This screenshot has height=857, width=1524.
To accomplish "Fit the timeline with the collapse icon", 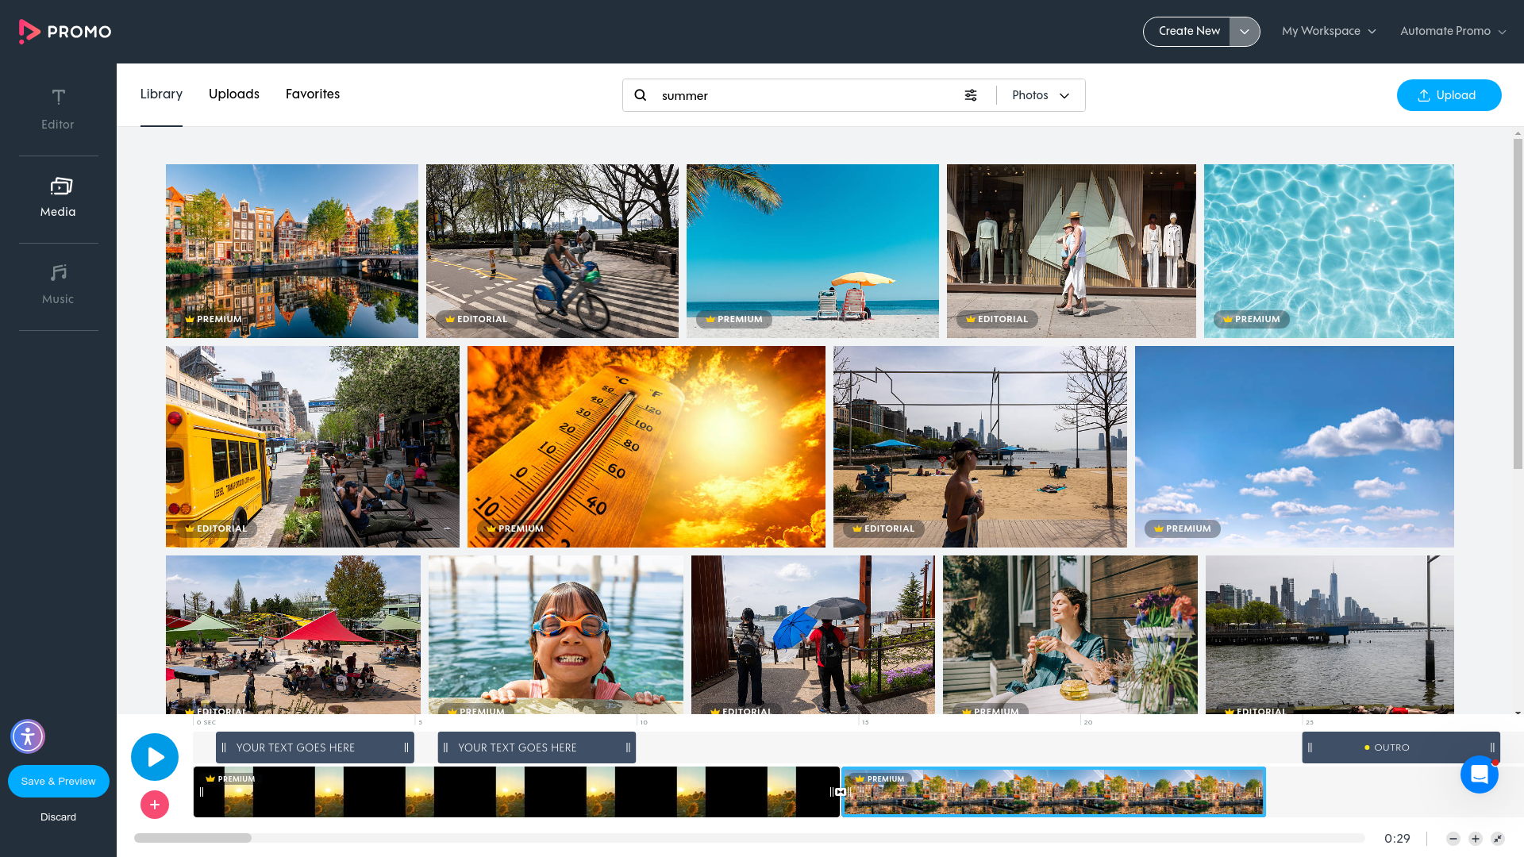I will pyautogui.click(x=1498, y=839).
